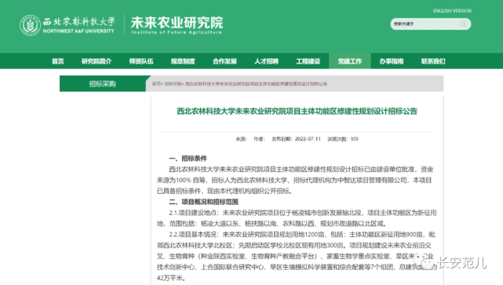Image resolution: width=503 pixels, height=285 pixels.
Task: Click the heading 一、招标条件
Action: point(188,159)
